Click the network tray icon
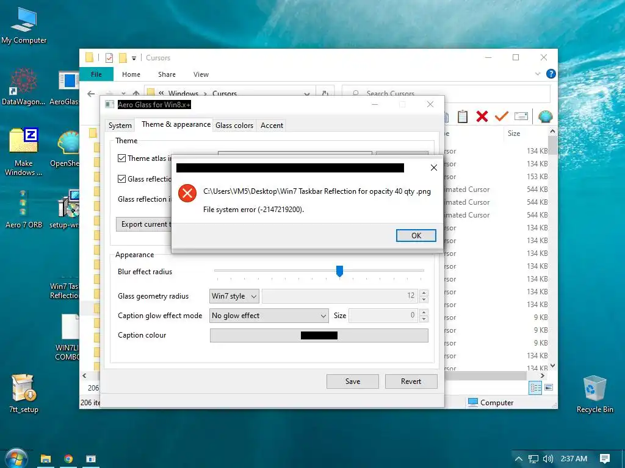 point(533,459)
